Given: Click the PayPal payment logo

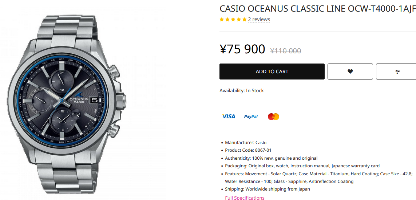Looking at the screenshot, I should 251,117.
